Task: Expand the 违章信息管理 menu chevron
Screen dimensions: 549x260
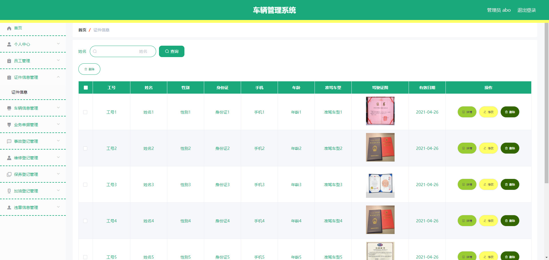Action: click(x=58, y=207)
